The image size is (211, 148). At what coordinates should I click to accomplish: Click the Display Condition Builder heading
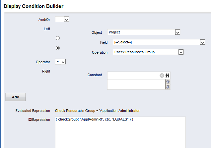(x=34, y=6)
